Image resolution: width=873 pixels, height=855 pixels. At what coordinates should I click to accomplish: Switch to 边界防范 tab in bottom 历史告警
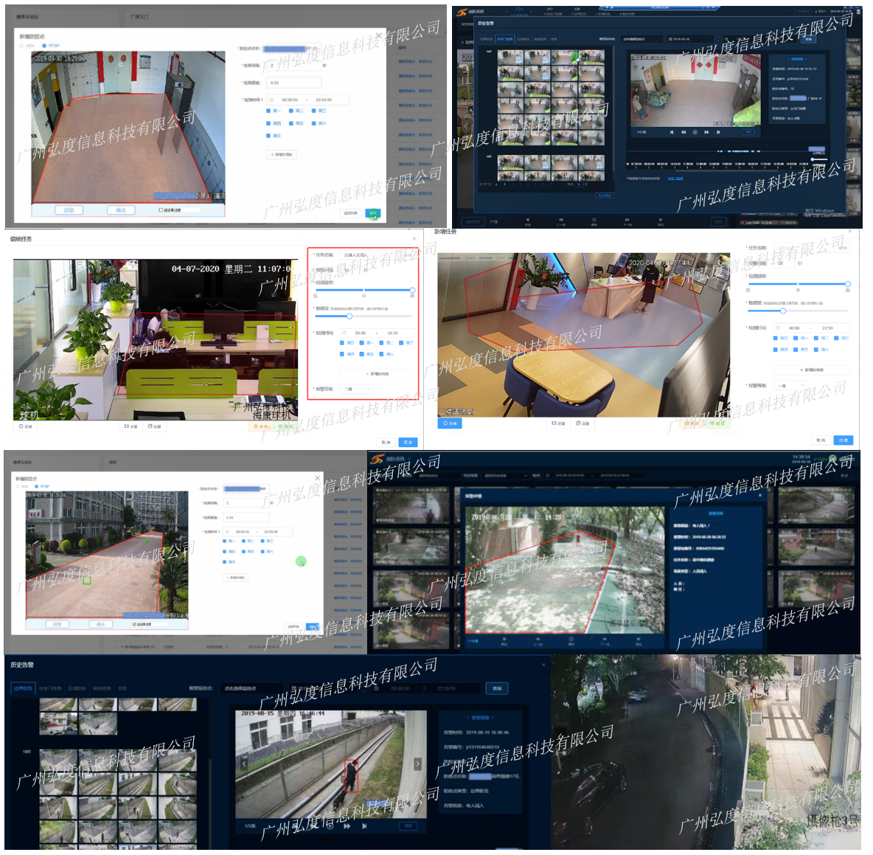click(x=23, y=689)
